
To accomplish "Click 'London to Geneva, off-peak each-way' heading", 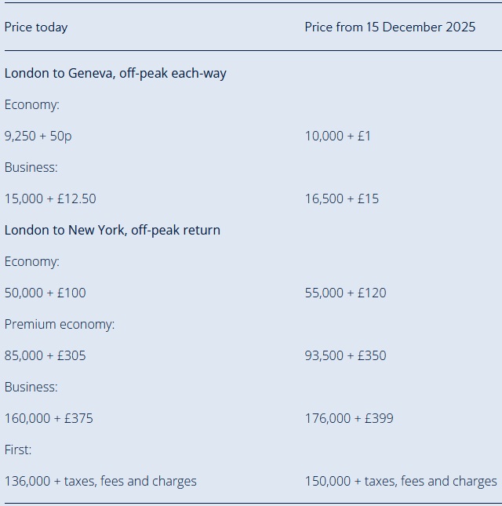I will [115, 74].
